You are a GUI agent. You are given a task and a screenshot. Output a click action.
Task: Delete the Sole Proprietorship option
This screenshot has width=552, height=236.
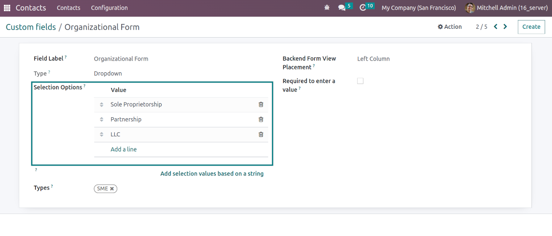coord(261,105)
